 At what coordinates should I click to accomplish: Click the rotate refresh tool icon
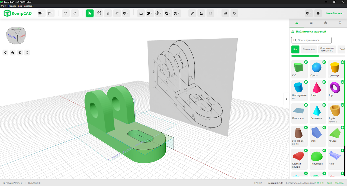(117, 13)
